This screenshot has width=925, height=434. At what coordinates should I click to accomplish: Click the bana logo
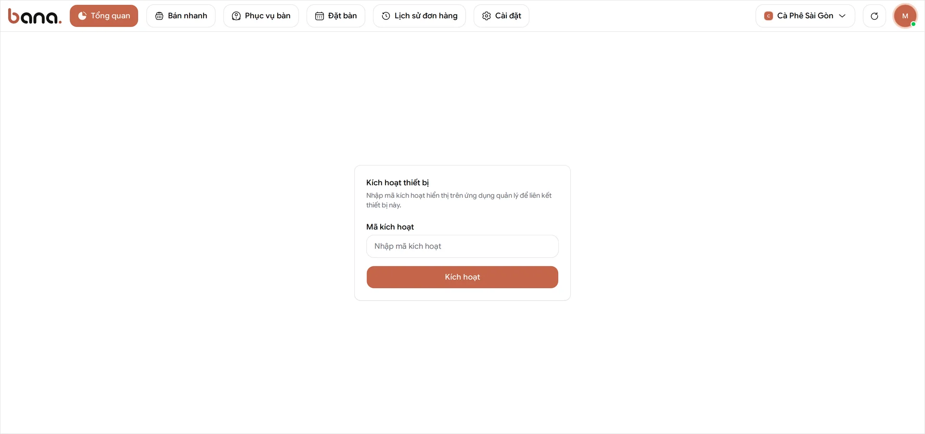click(x=35, y=16)
